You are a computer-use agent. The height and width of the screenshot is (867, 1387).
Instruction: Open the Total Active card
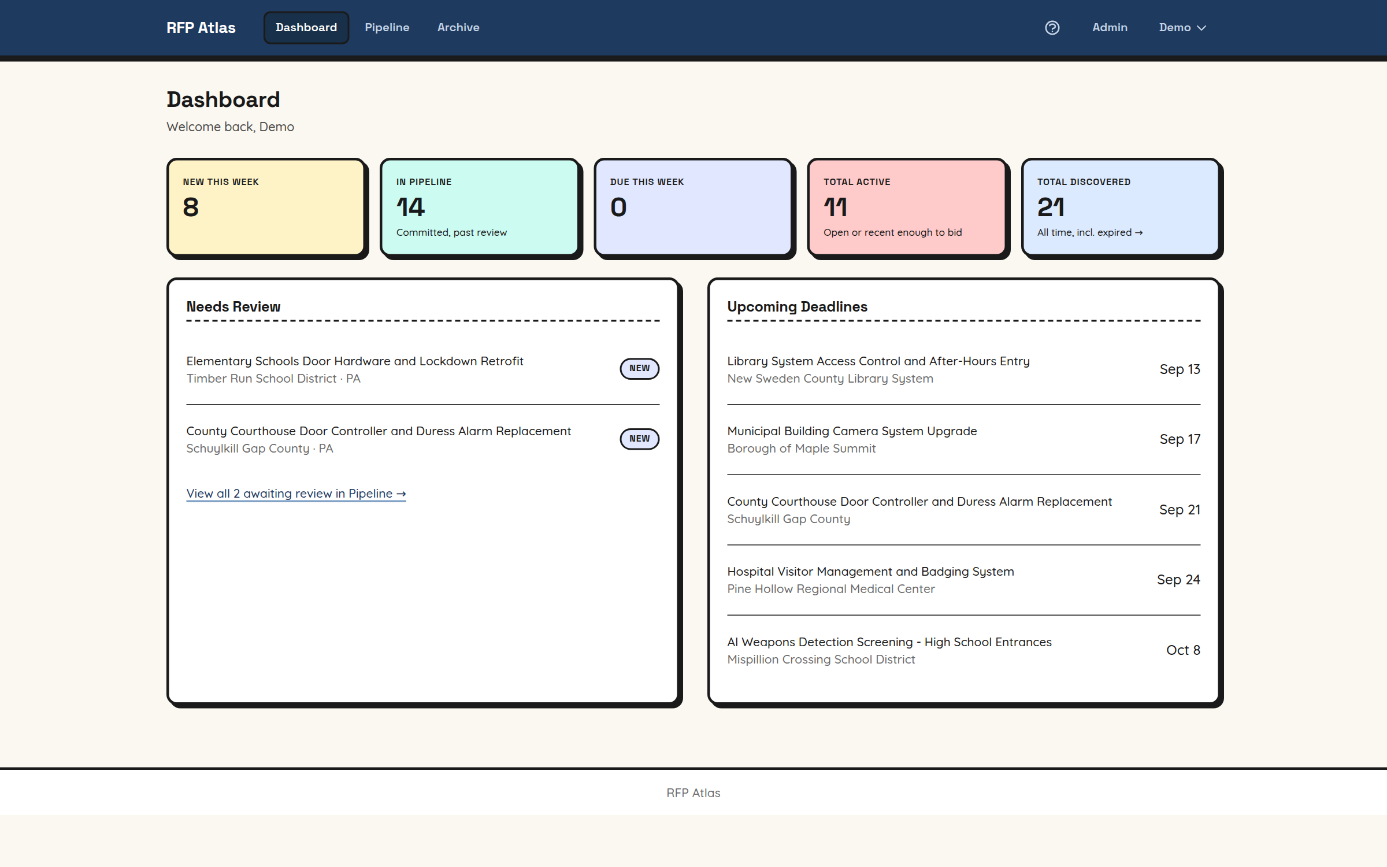point(906,207)
